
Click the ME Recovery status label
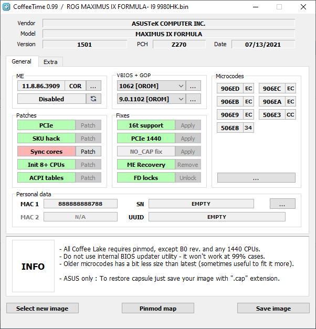click(x=146, y=165)
